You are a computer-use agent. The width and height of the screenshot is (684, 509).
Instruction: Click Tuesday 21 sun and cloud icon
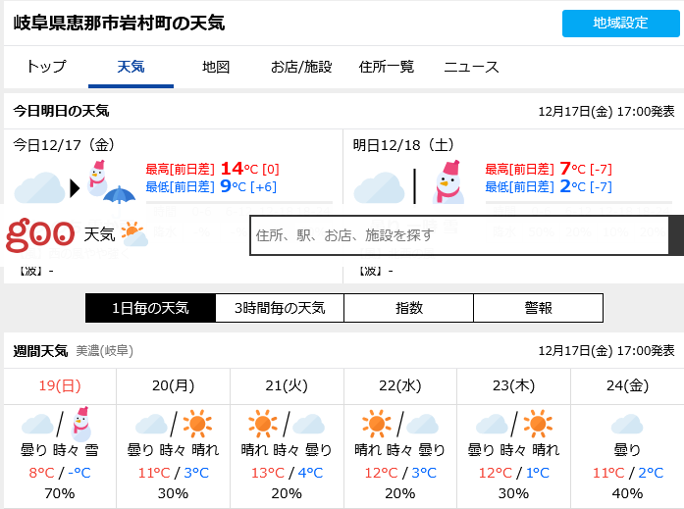[285, 424]
